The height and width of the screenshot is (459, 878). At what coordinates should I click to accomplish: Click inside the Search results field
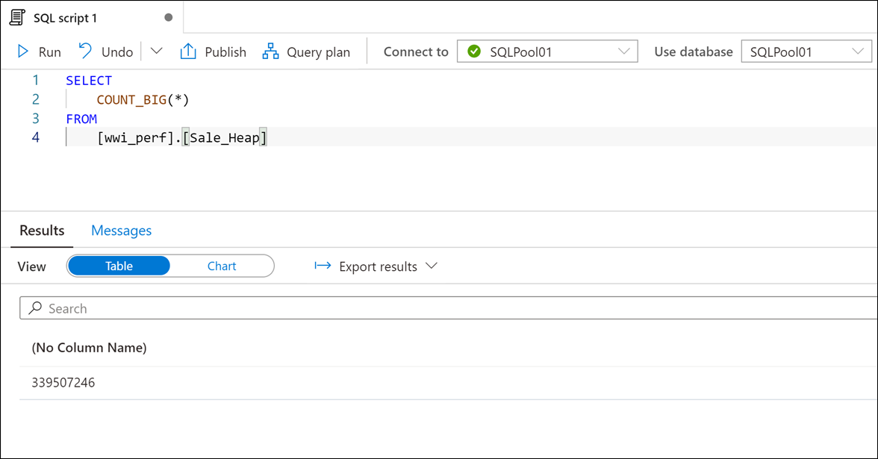click(224, 307)
